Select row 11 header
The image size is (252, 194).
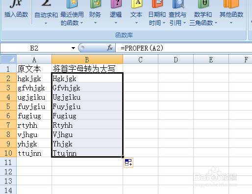tap(8, 162)
